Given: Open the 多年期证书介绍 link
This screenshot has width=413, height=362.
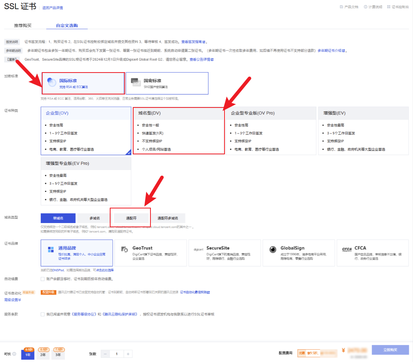Looking at the screenshot, I should (331, 51).
